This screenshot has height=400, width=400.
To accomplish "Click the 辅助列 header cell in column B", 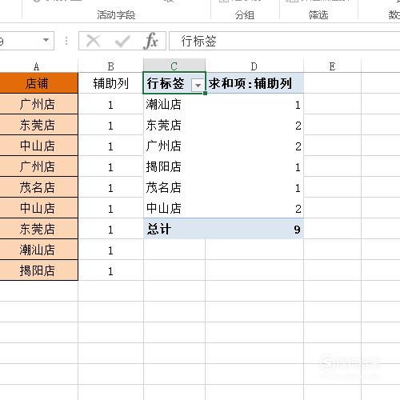I will click(111, 83).
